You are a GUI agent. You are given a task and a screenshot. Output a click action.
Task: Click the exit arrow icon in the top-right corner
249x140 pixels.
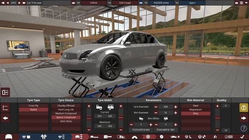pos(247,3)
